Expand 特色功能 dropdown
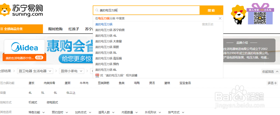The image size is (280, 115). (37, 112)
